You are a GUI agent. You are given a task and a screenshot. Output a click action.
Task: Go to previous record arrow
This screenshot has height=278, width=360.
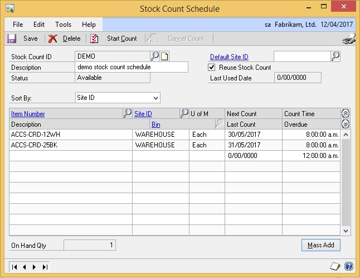[x=25, y=267]
